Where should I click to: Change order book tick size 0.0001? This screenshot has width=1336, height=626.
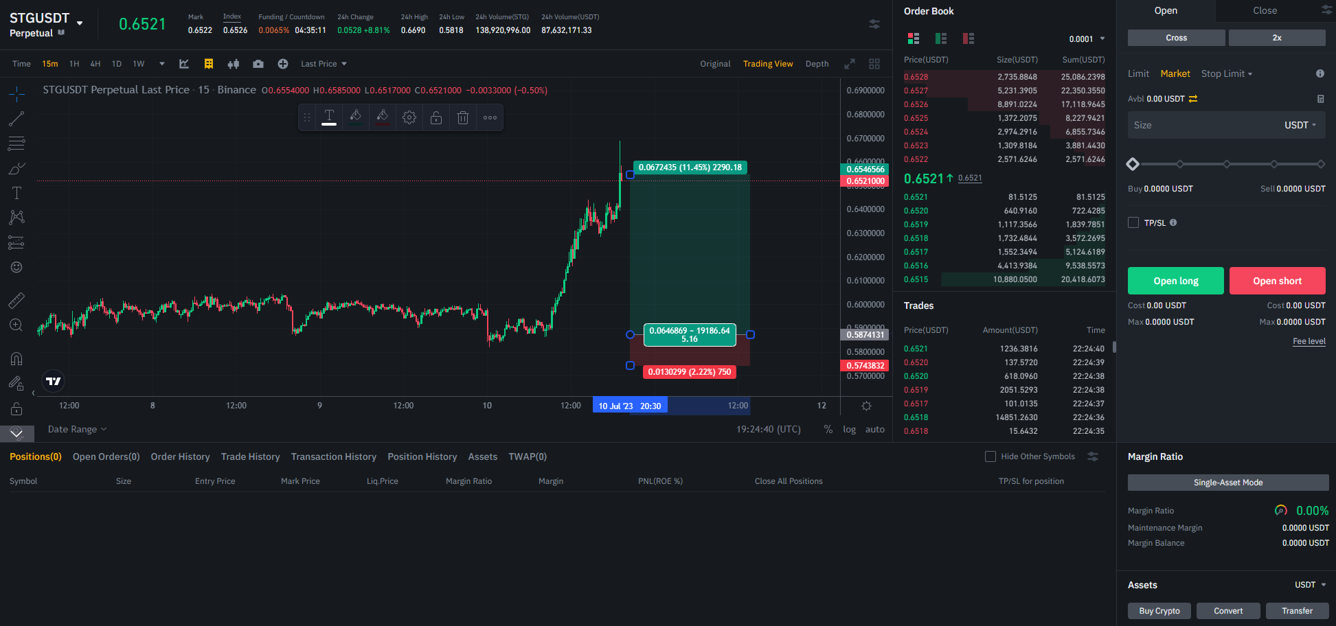[x=1087, y=39]
